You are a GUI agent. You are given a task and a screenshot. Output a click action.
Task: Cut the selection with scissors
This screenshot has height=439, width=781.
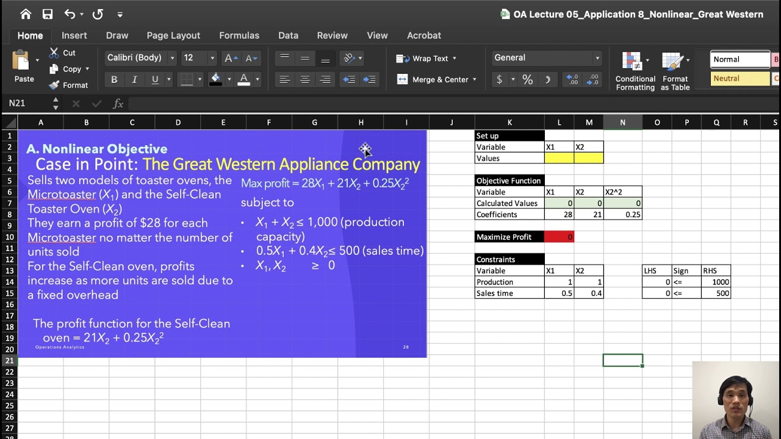coord(62,53)
